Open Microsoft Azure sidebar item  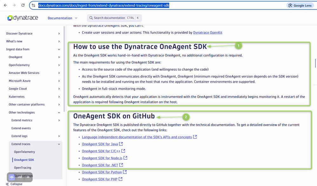pos(20,81)
